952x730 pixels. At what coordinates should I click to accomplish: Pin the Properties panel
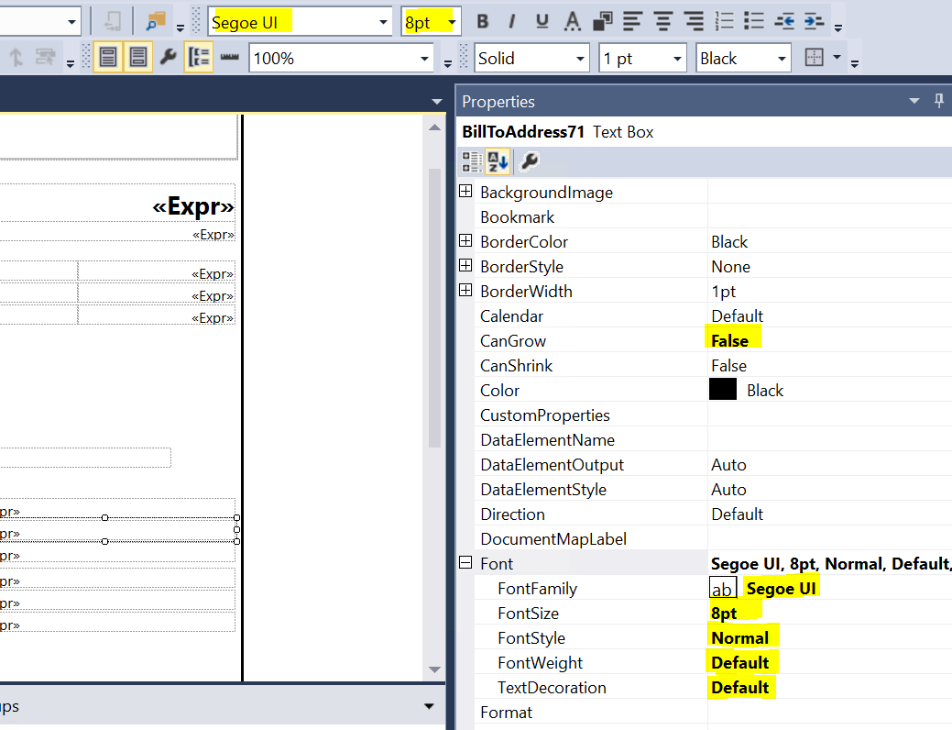pos(939,100)
